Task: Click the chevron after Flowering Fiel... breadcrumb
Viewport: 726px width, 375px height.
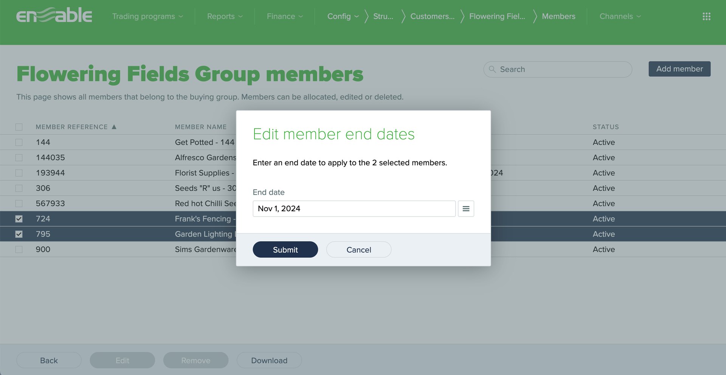Action: [x=535, y=16]
